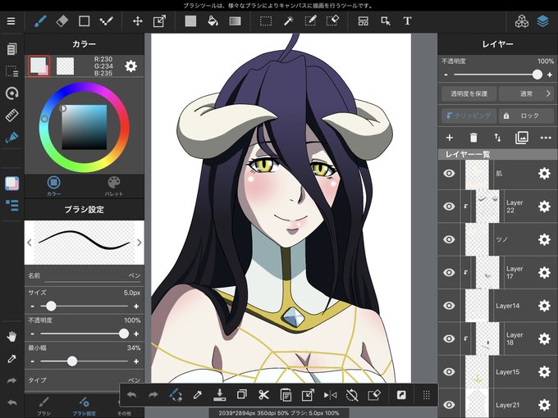Hide Layer 18 visibility
The width and height of the screenshot is (558, 418).
pyautogui.click(x=449, y=338)
